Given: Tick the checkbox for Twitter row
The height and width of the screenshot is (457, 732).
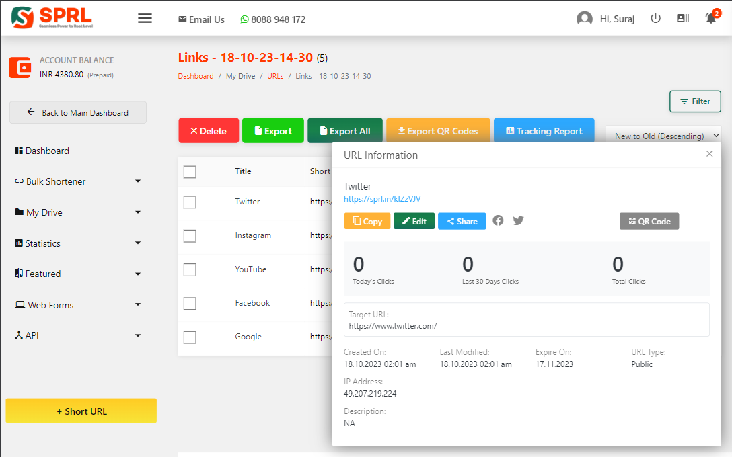Looking at the screenshot, I should click(190, 202).
